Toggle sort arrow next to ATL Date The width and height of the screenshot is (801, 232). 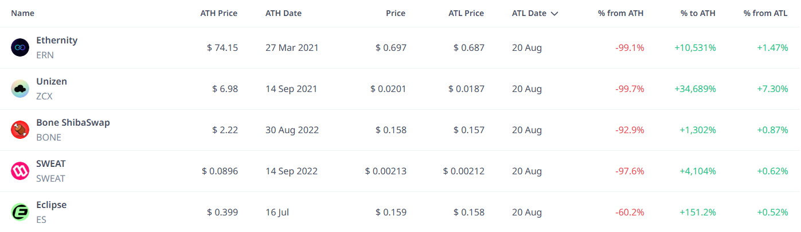point(554,14)
